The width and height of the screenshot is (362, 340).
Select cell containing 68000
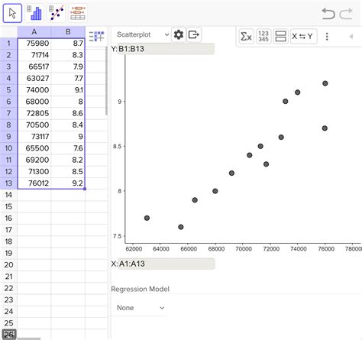[x=34, y=102]
